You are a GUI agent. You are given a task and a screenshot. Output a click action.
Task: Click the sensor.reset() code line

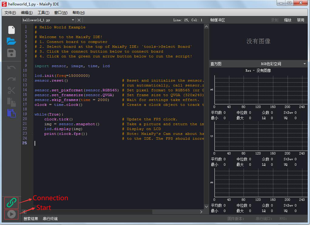click(51, 81)
